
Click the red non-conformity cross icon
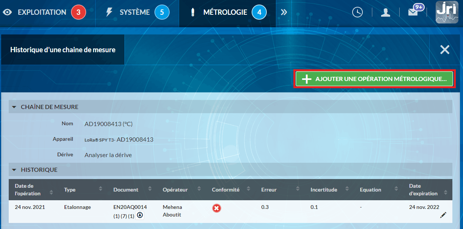217,208
